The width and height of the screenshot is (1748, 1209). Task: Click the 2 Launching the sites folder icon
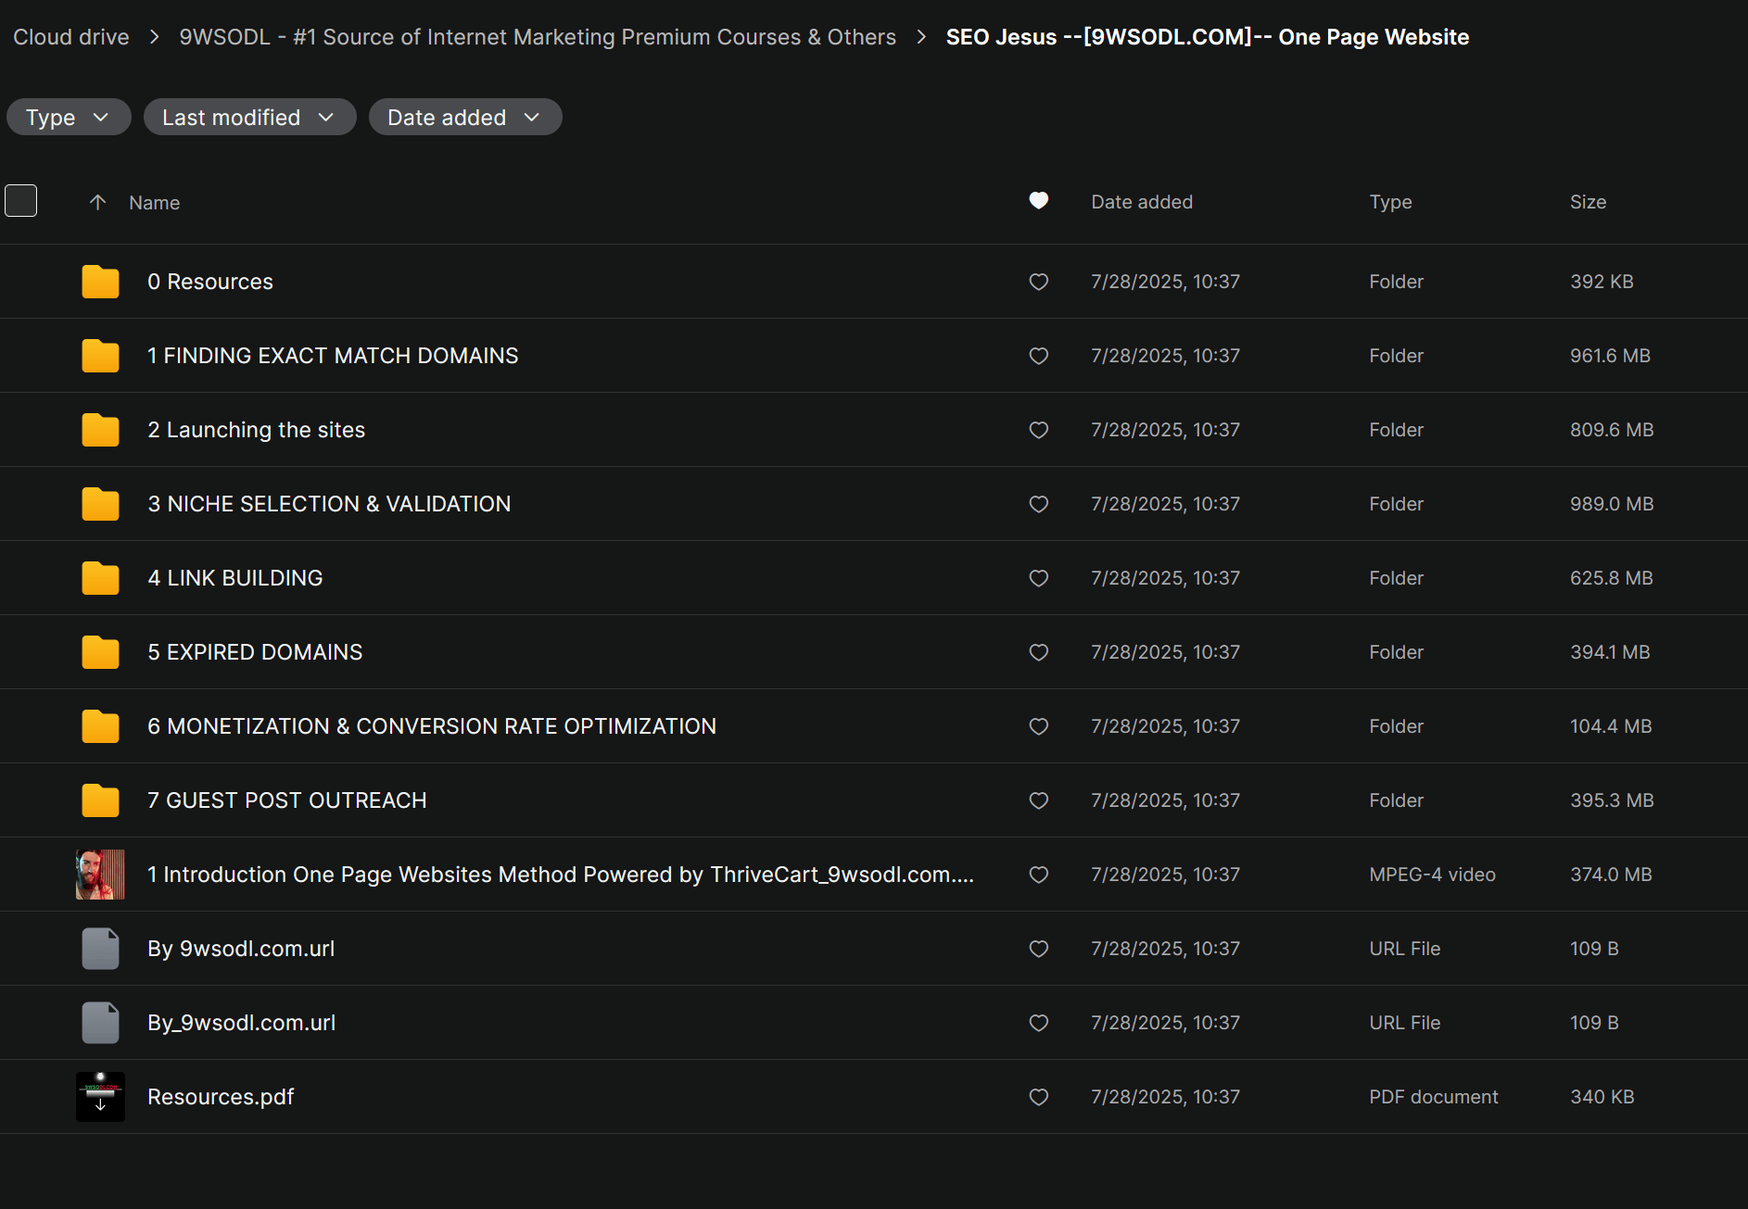pos(100,430)
